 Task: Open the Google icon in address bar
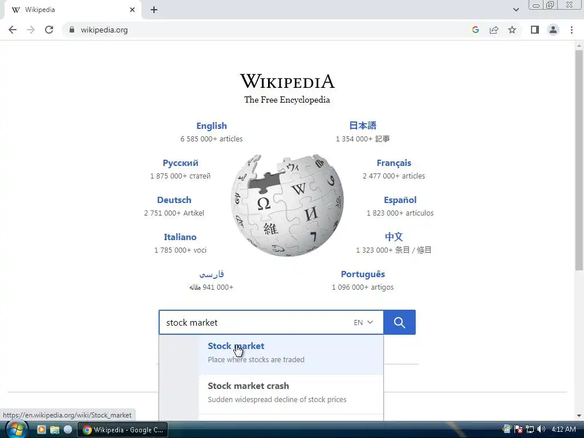click(475, 30)
